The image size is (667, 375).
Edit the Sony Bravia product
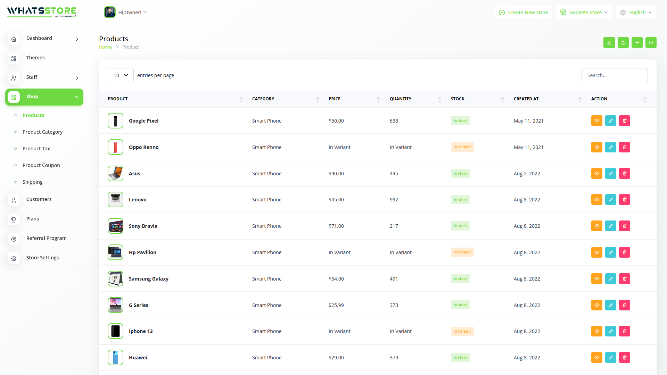coord(610,226)
